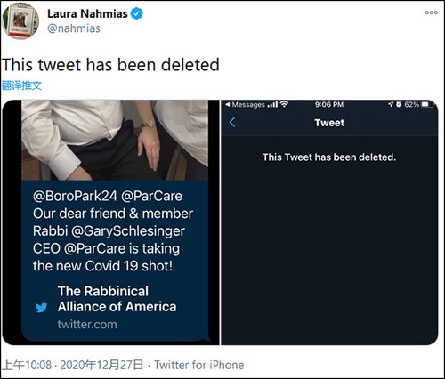
Task: Click the Tweet header title
Action: (x=329, y=123)
